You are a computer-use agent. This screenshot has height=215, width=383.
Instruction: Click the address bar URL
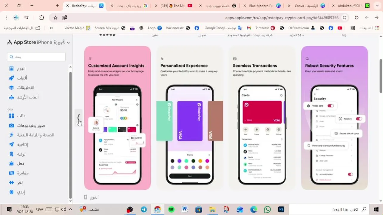pos(282,18)
